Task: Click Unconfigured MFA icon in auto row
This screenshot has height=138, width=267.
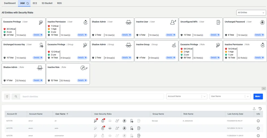Action: click(139, 128)
